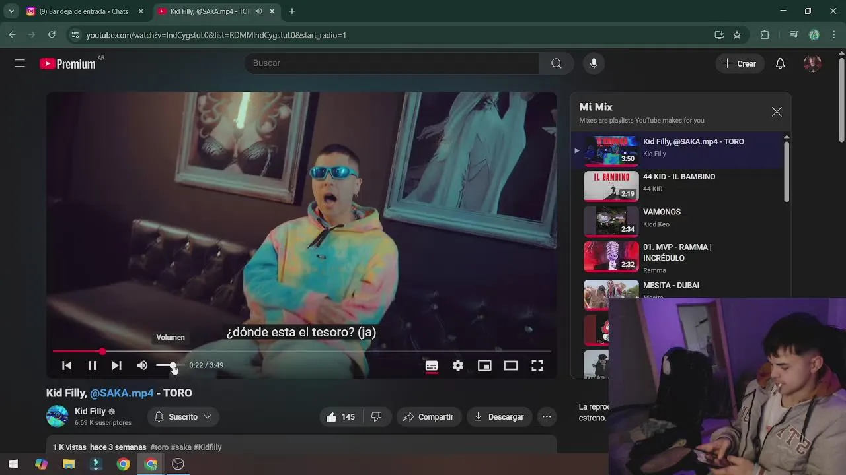Open Chrome extensions puzzle icon

click(x=765, y=35)
